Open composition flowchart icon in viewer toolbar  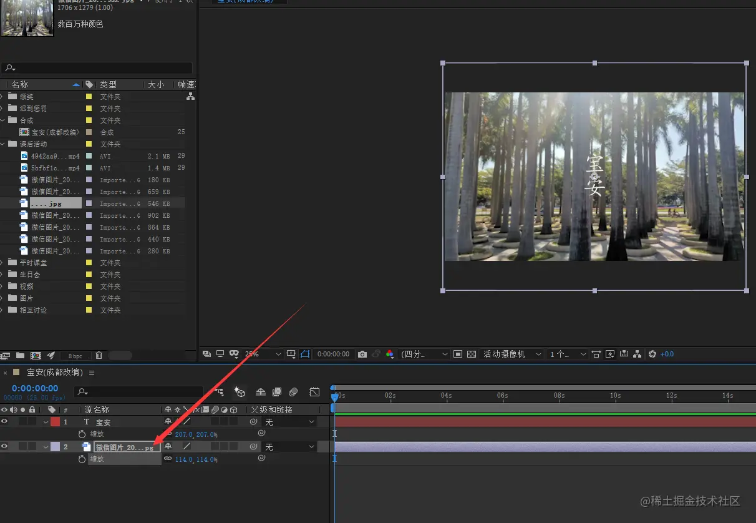637,354
